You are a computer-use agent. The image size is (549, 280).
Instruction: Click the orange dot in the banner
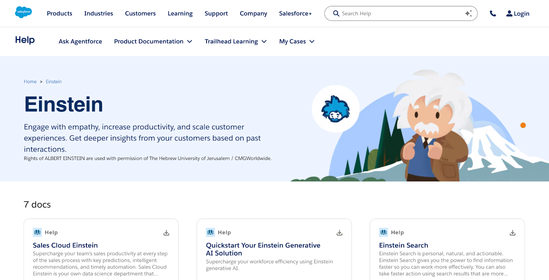523,125
